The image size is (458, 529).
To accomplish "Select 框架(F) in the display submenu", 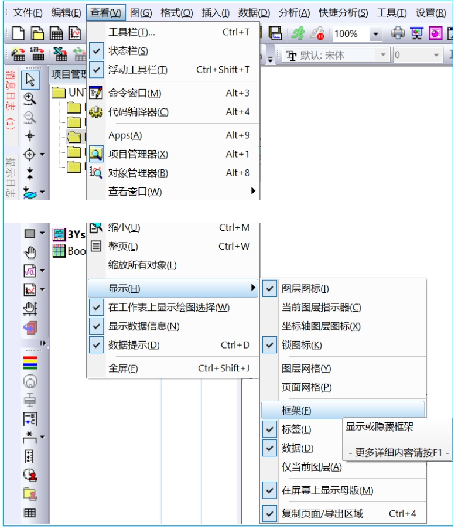I will point(343,410).
